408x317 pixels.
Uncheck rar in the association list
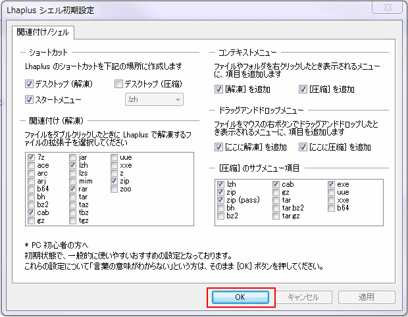73,189
